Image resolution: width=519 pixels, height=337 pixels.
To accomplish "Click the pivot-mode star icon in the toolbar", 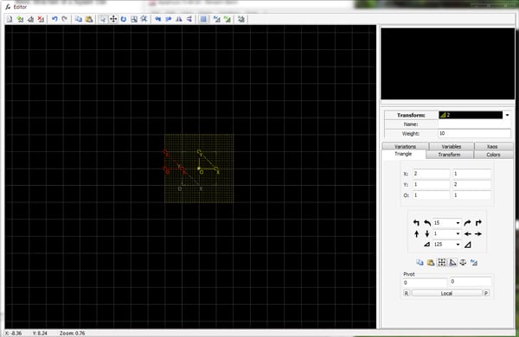I will click(x=144, y=19).
